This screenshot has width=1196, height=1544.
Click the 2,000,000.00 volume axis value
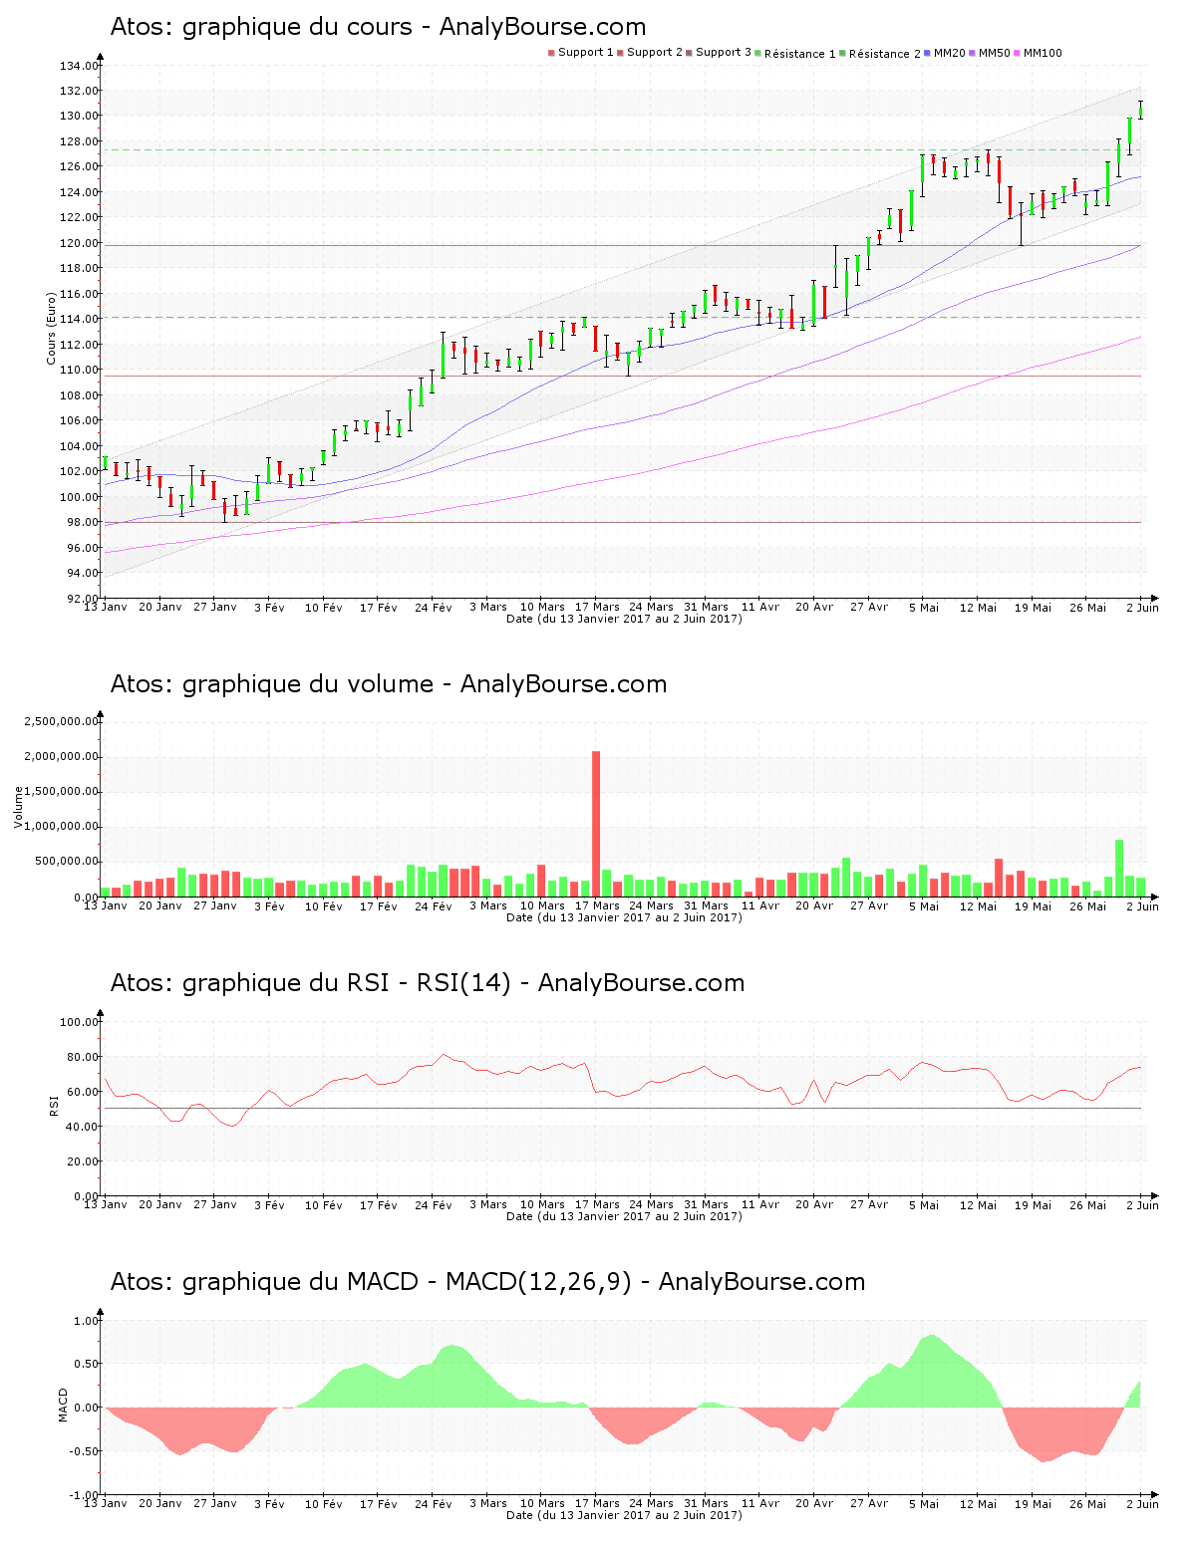pyautogui.click(x=62, y=756)
